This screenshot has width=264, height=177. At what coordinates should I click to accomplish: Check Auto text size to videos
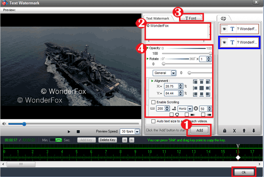click(153, 121)
